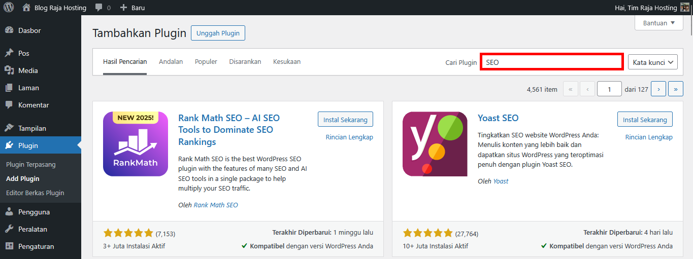Switch to Kesukaan tab
693x259 pixels.
coord(287,62)
